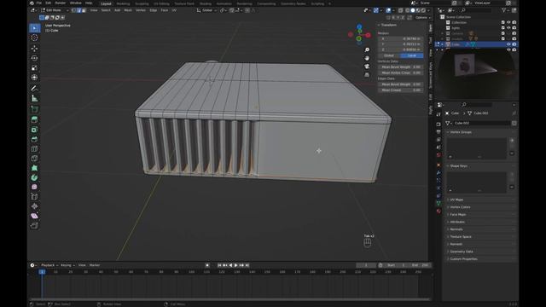
Task: Adjust the Mean Crease edge field
Action: tap(401, 90)
